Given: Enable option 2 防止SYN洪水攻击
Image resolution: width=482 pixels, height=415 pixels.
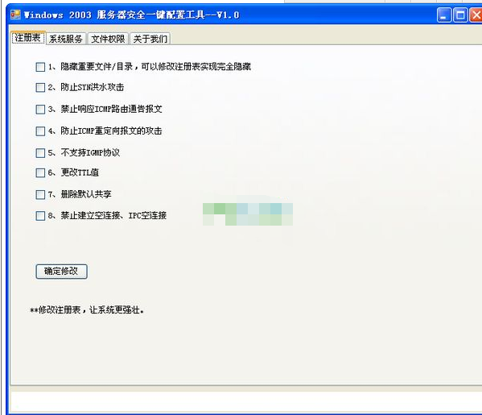Looking at the screenshot, I should (x=40, y=88).
